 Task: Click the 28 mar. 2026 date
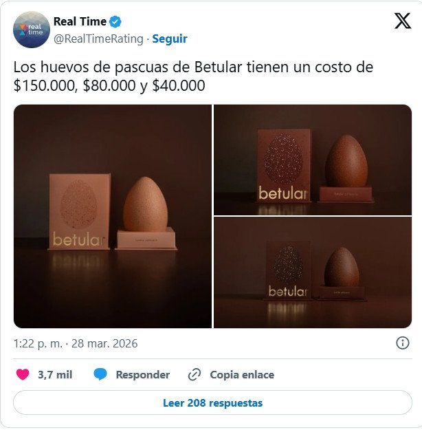(104, 343)
